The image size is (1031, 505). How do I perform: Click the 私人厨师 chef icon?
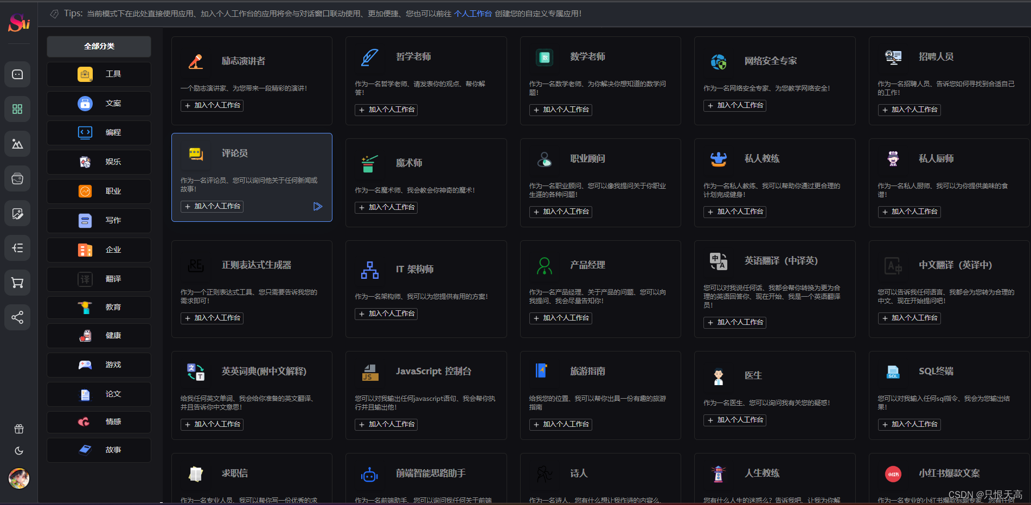click(x=893, y=159)
